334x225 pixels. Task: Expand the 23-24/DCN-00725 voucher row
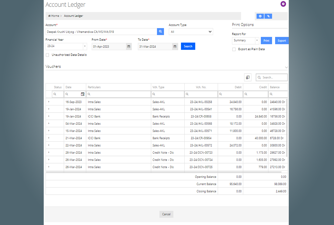(49, 167)
